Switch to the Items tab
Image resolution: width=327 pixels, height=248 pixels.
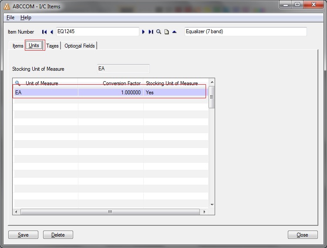pos(18,46)
